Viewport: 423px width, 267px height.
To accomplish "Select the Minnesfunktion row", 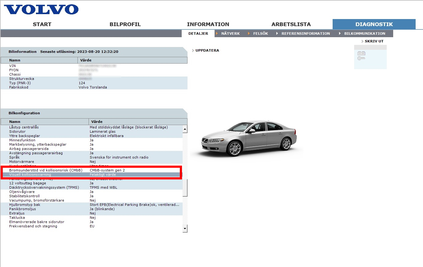I will click(92, 140).
